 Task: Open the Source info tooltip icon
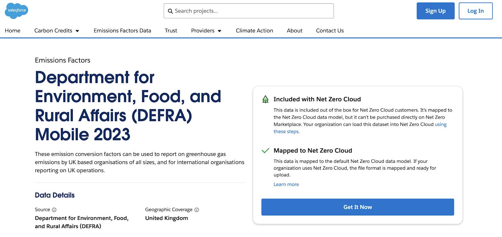(x=54, y=210)
